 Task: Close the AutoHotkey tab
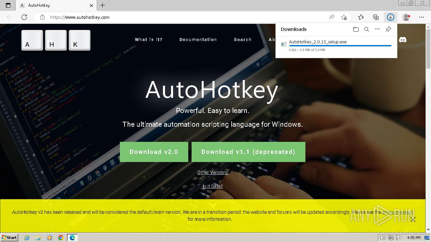coord(92,5)
